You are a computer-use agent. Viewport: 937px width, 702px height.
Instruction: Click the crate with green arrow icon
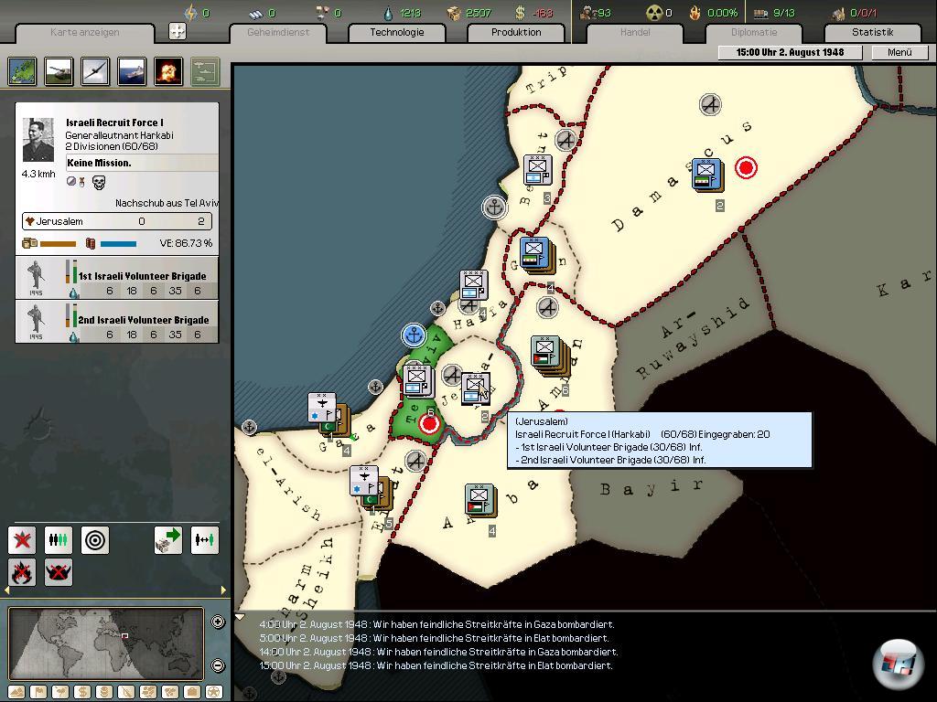point(168,540)
